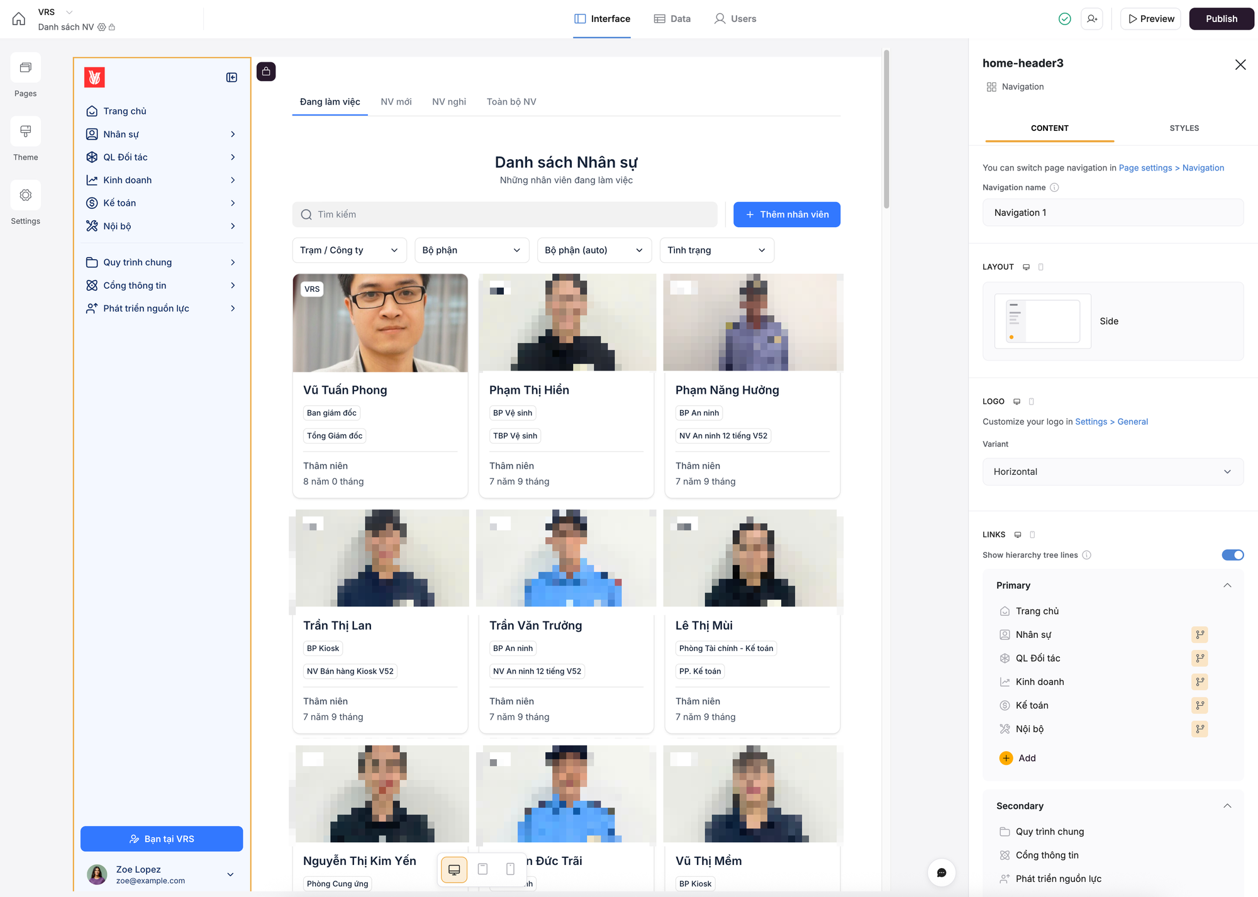The image size is (1258, 897).
Task: Click sub-links icon for Kinh doanh link
Action: (x=1200, y=682)
